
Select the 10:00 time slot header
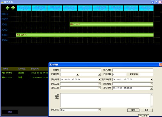click(x=39, y=8)
